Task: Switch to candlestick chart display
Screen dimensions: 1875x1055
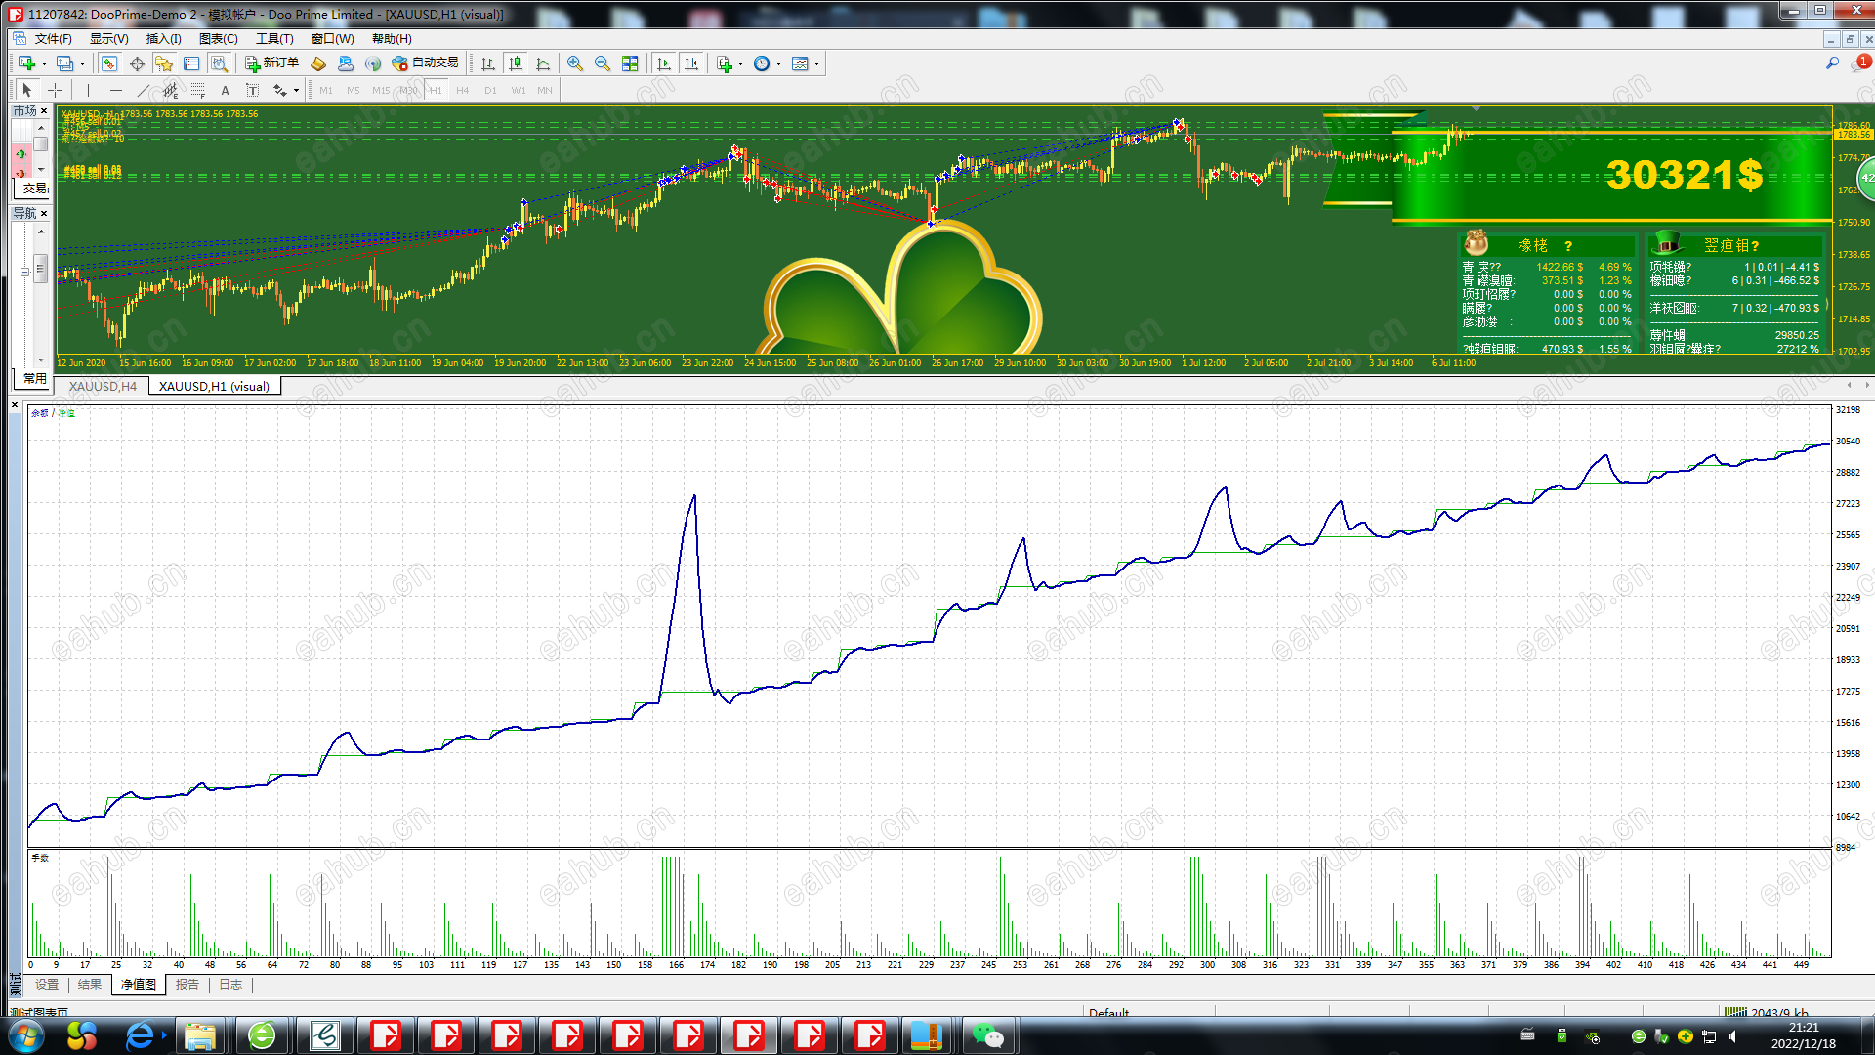Action: [x=516, y=63]
